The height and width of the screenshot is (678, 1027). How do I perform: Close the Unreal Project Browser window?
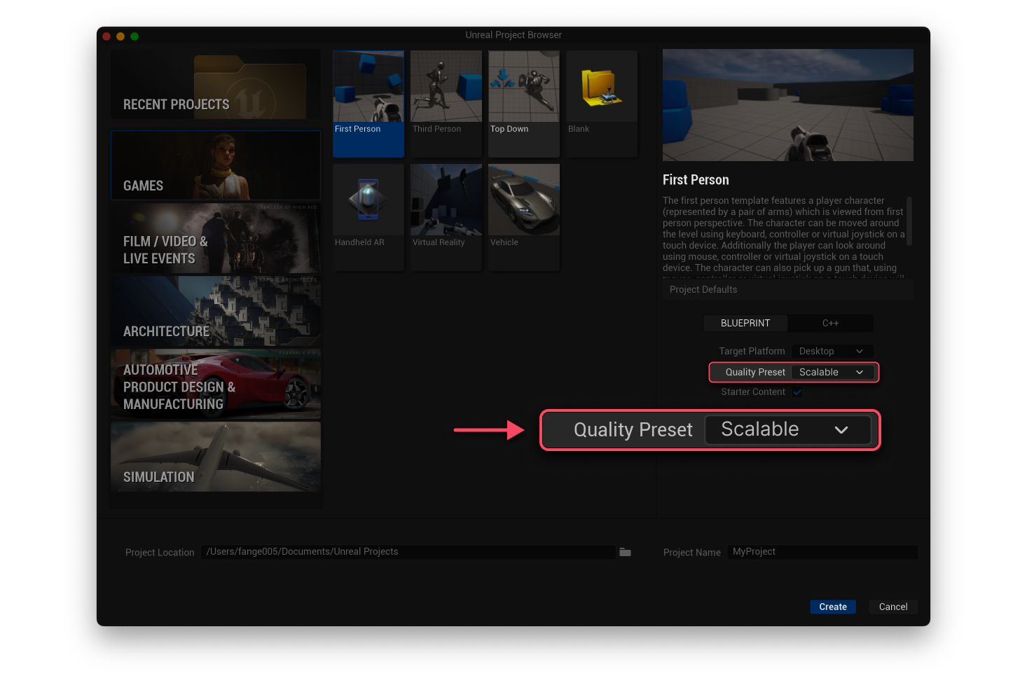pos(106,36)
